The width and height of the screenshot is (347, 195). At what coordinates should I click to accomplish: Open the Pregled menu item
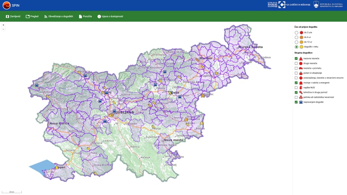click(32, 16)
